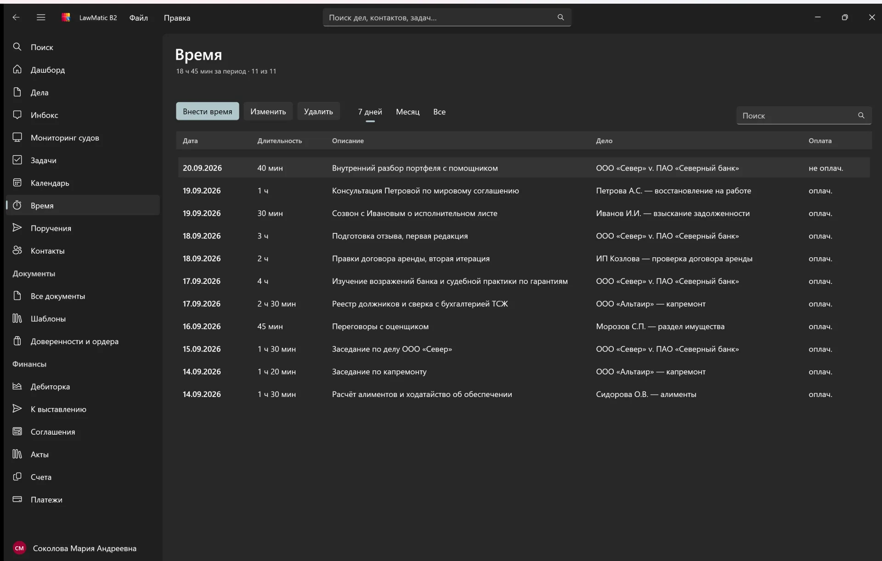The image size is (882, 561).
Task: Open Дела via its document icon
Action: coord(17,92)
